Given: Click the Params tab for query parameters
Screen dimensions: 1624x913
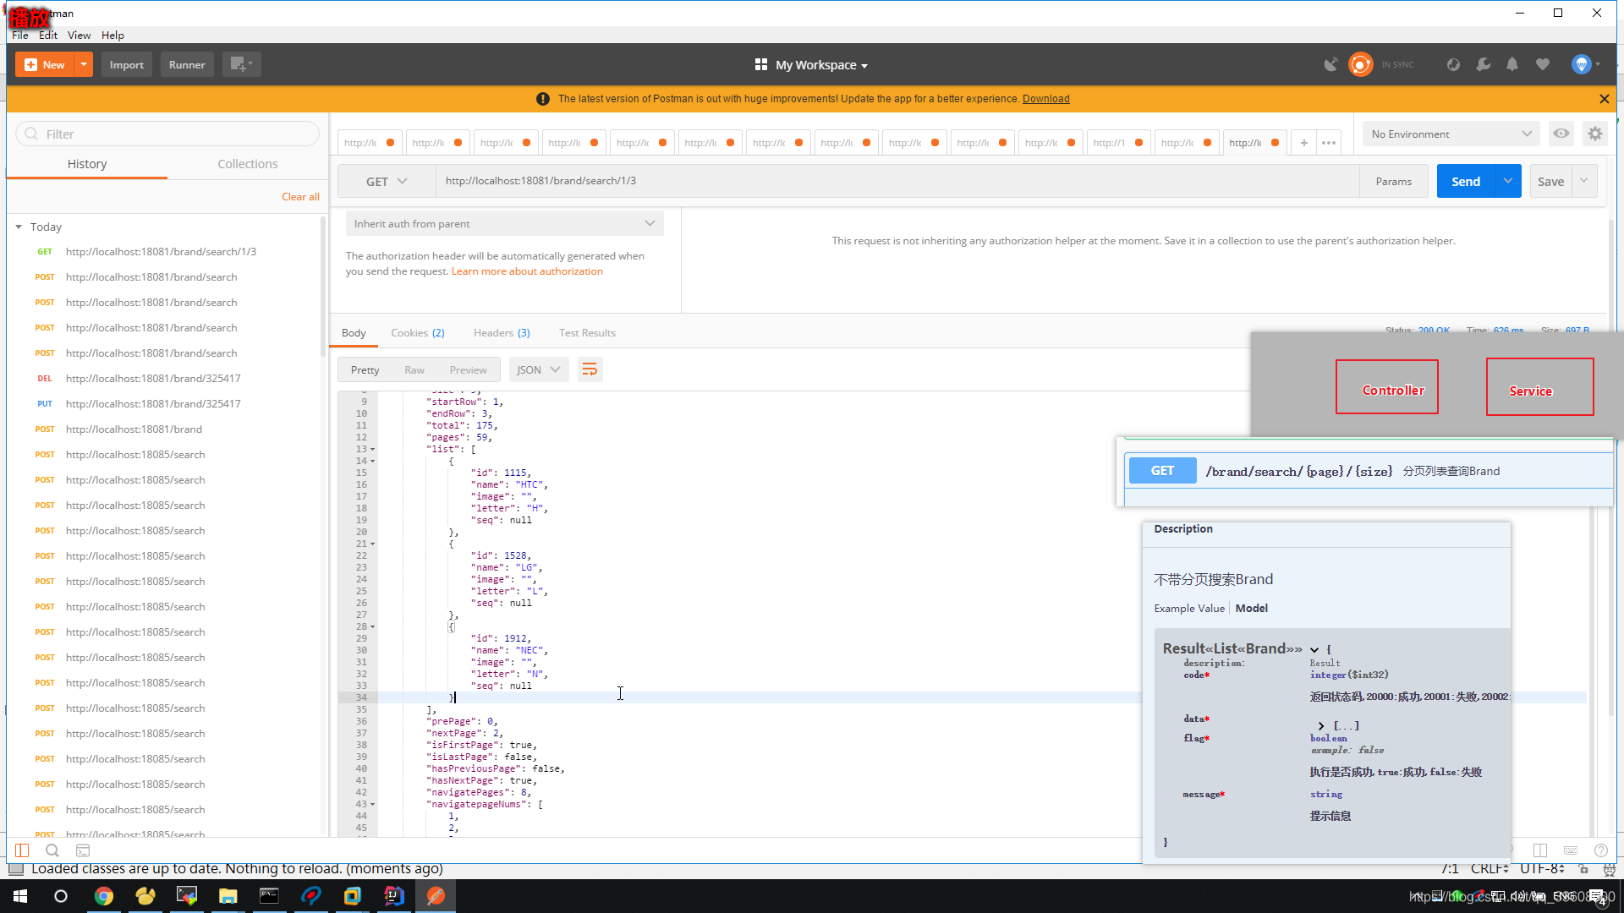Looking at the screenshot, I should tap(1393, 181).
